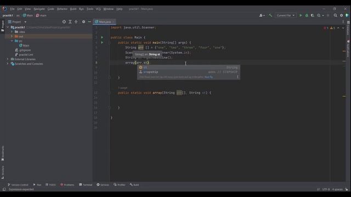
Task: Switch to the Main.java editor tab
Action: point(105,22)
